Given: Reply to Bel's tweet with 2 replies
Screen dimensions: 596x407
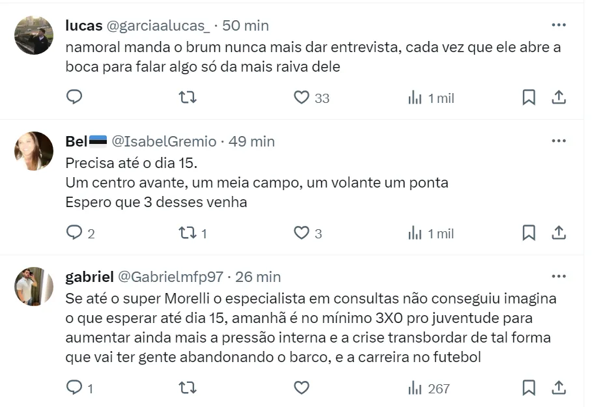Looking at the screenshot, I should point(74,232).
